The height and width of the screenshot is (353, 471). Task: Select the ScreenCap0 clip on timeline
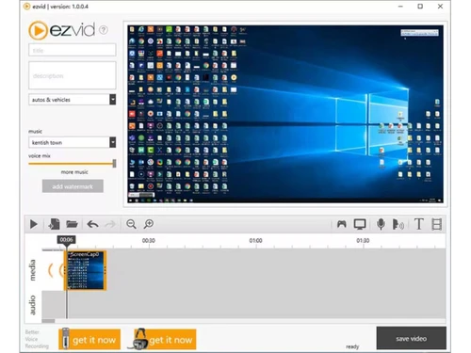tap(85, 270)
